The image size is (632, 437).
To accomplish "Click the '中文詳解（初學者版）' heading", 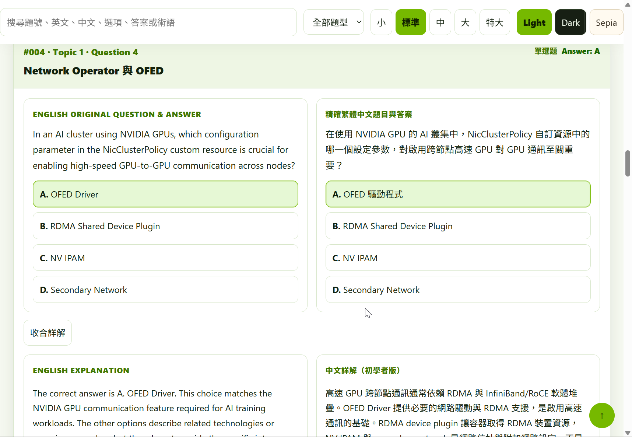I will tap(363, 371).
